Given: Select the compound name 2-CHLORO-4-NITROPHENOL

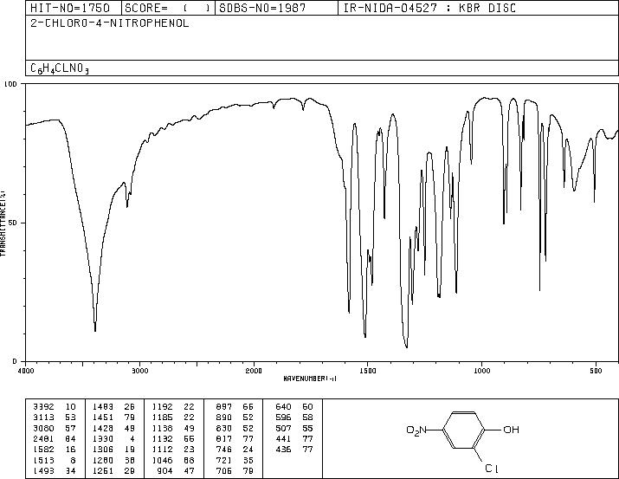Looking at the screenshot, I should click(x=110, y=23).
